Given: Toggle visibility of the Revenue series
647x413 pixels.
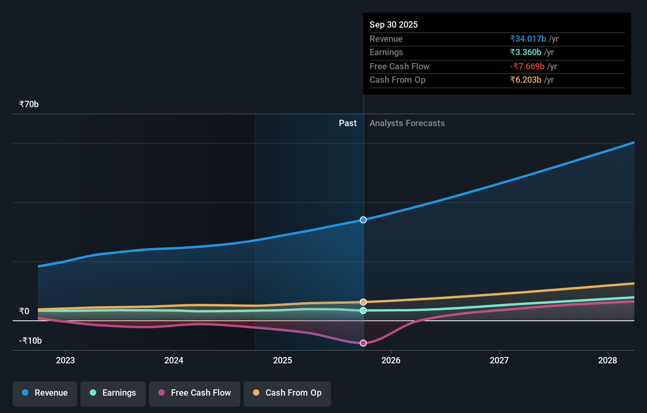Looking at the screenshot, I should click(x=45, y=393).
